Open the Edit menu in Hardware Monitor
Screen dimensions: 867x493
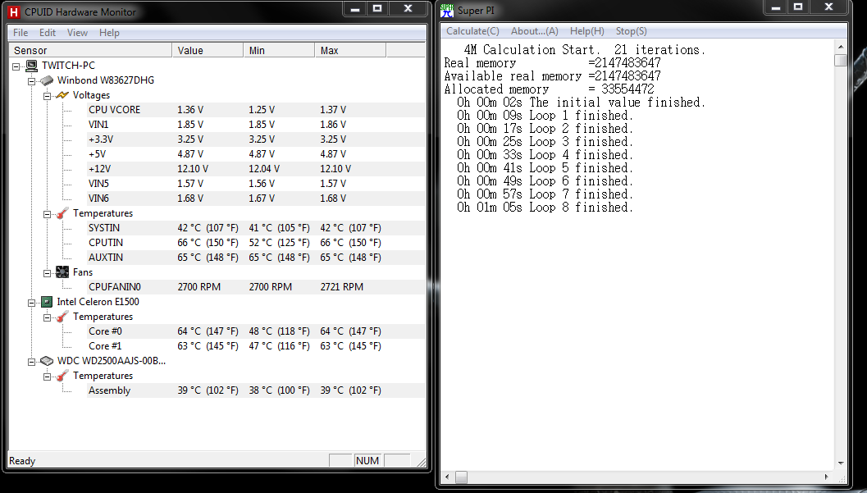click(x=47, y=33)
